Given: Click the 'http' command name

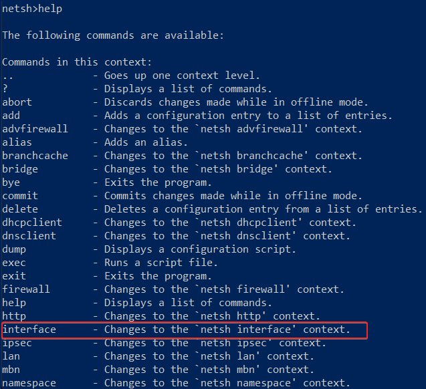Looking at the screenshot, I should point(14,316).
